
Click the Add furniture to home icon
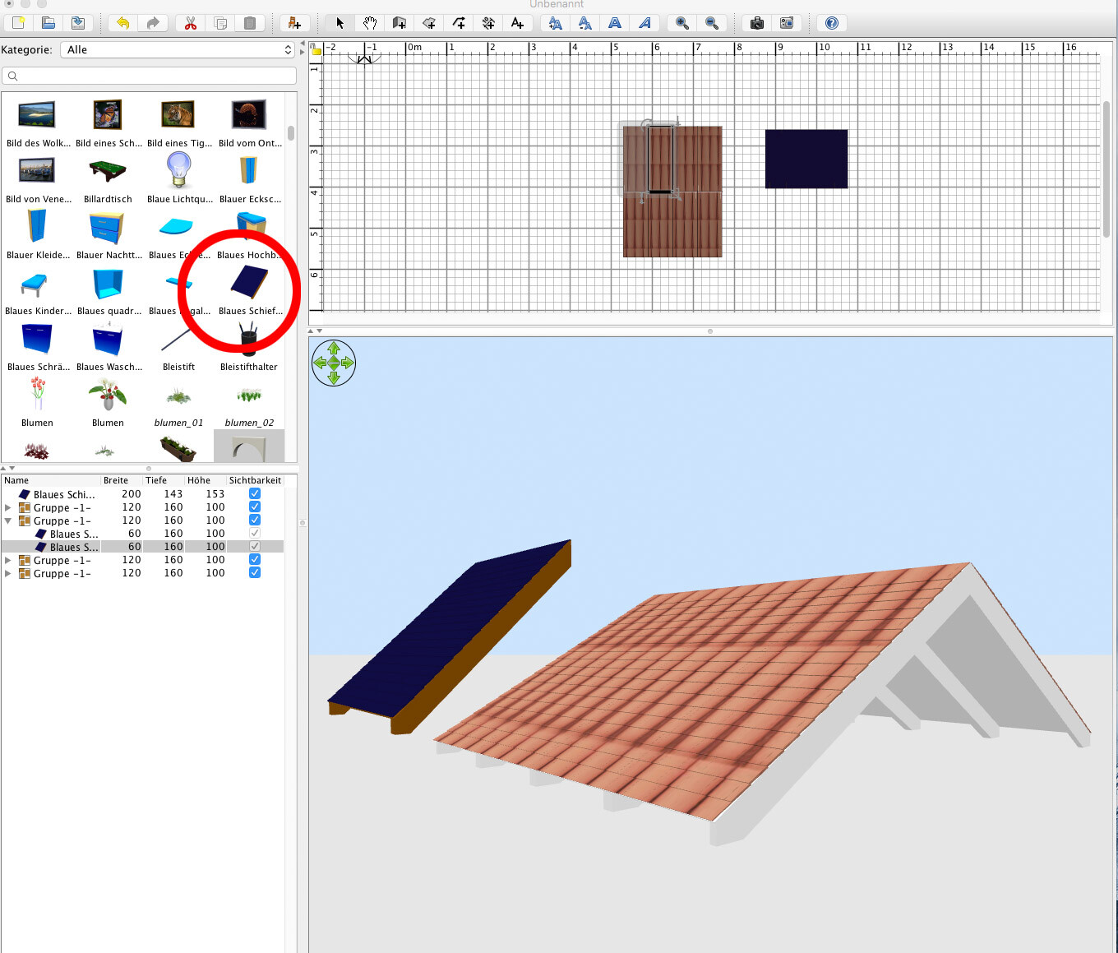coord(294,23)
